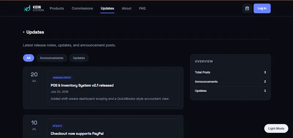Open the POS & Inventory System v2.1 released post
This screenshot has width=293, height=138.
pos(82,85)
